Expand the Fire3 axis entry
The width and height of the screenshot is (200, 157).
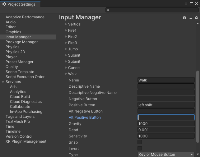coord(66,43)
